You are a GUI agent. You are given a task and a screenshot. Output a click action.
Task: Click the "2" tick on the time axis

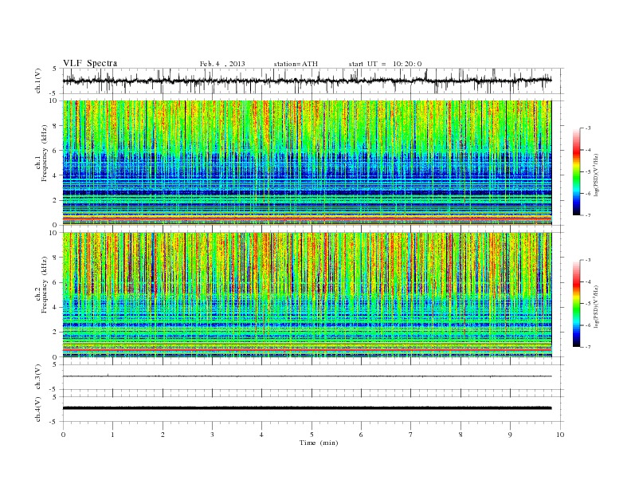point(163,435)
